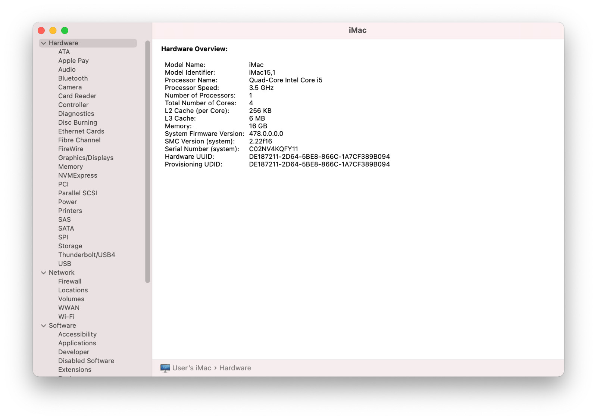Open Ethernet Cards information
This screenshot has height=420, width=597.
(x=81, y=131)
